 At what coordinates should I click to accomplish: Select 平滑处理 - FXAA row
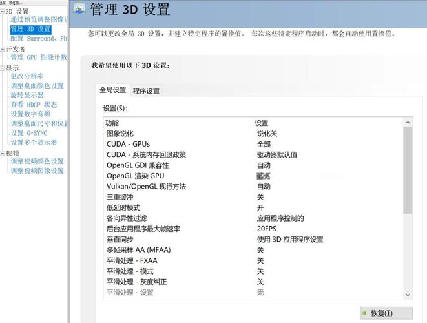(x=253, y=260)
